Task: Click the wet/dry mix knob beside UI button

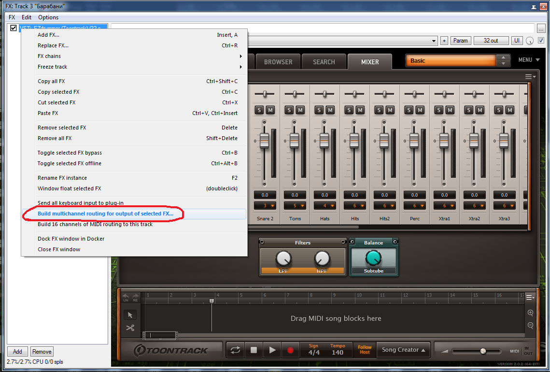Action: click(x=530, y=41)
